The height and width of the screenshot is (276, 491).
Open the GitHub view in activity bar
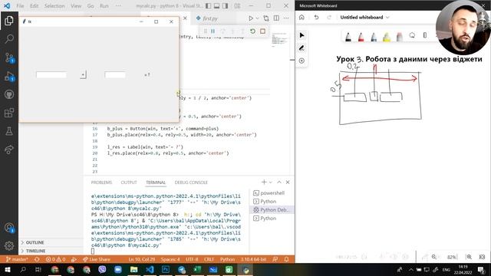[x=9, y=94]
